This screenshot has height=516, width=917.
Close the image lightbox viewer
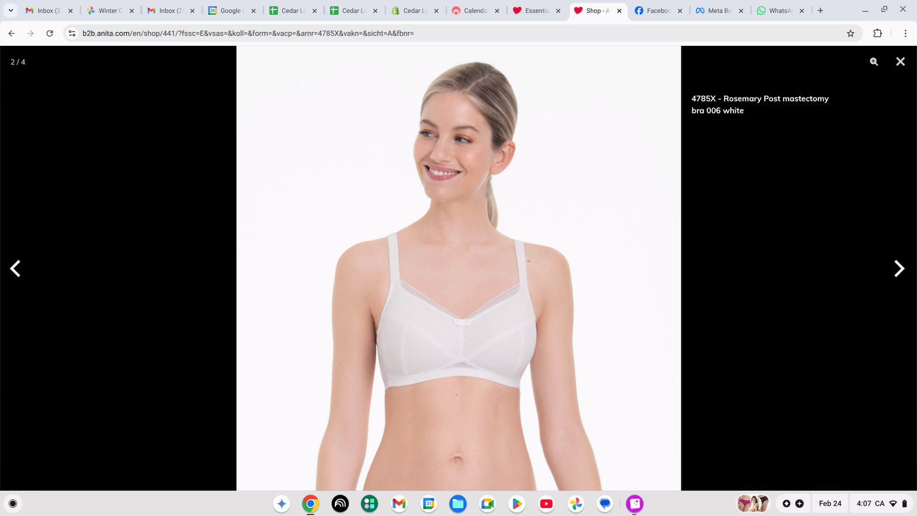pos(900,62)
